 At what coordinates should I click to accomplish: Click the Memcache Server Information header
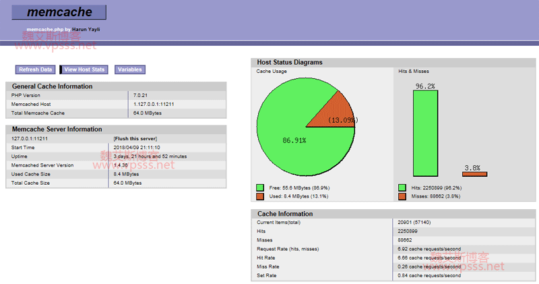pyautogui.click(x=57, y=129)
